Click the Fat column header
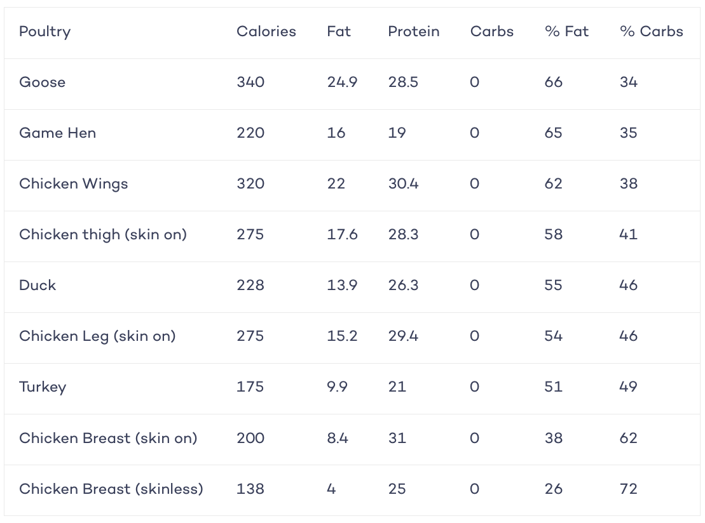This screenshot has width=705, height=523. pos(339,32)
